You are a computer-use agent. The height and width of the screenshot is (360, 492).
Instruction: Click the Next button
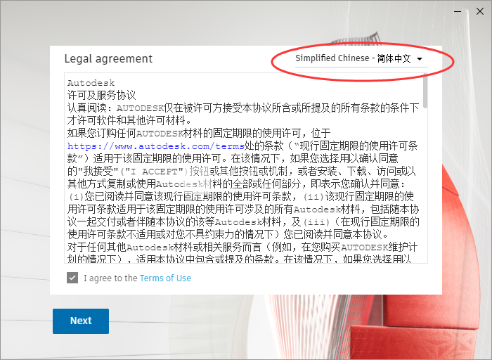(x=81, y=321)
